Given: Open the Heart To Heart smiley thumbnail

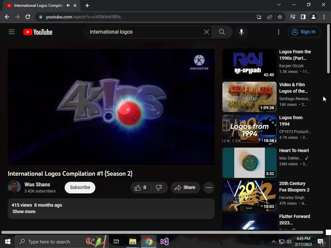Looking at the screenshot, I should tap(249, 163).
